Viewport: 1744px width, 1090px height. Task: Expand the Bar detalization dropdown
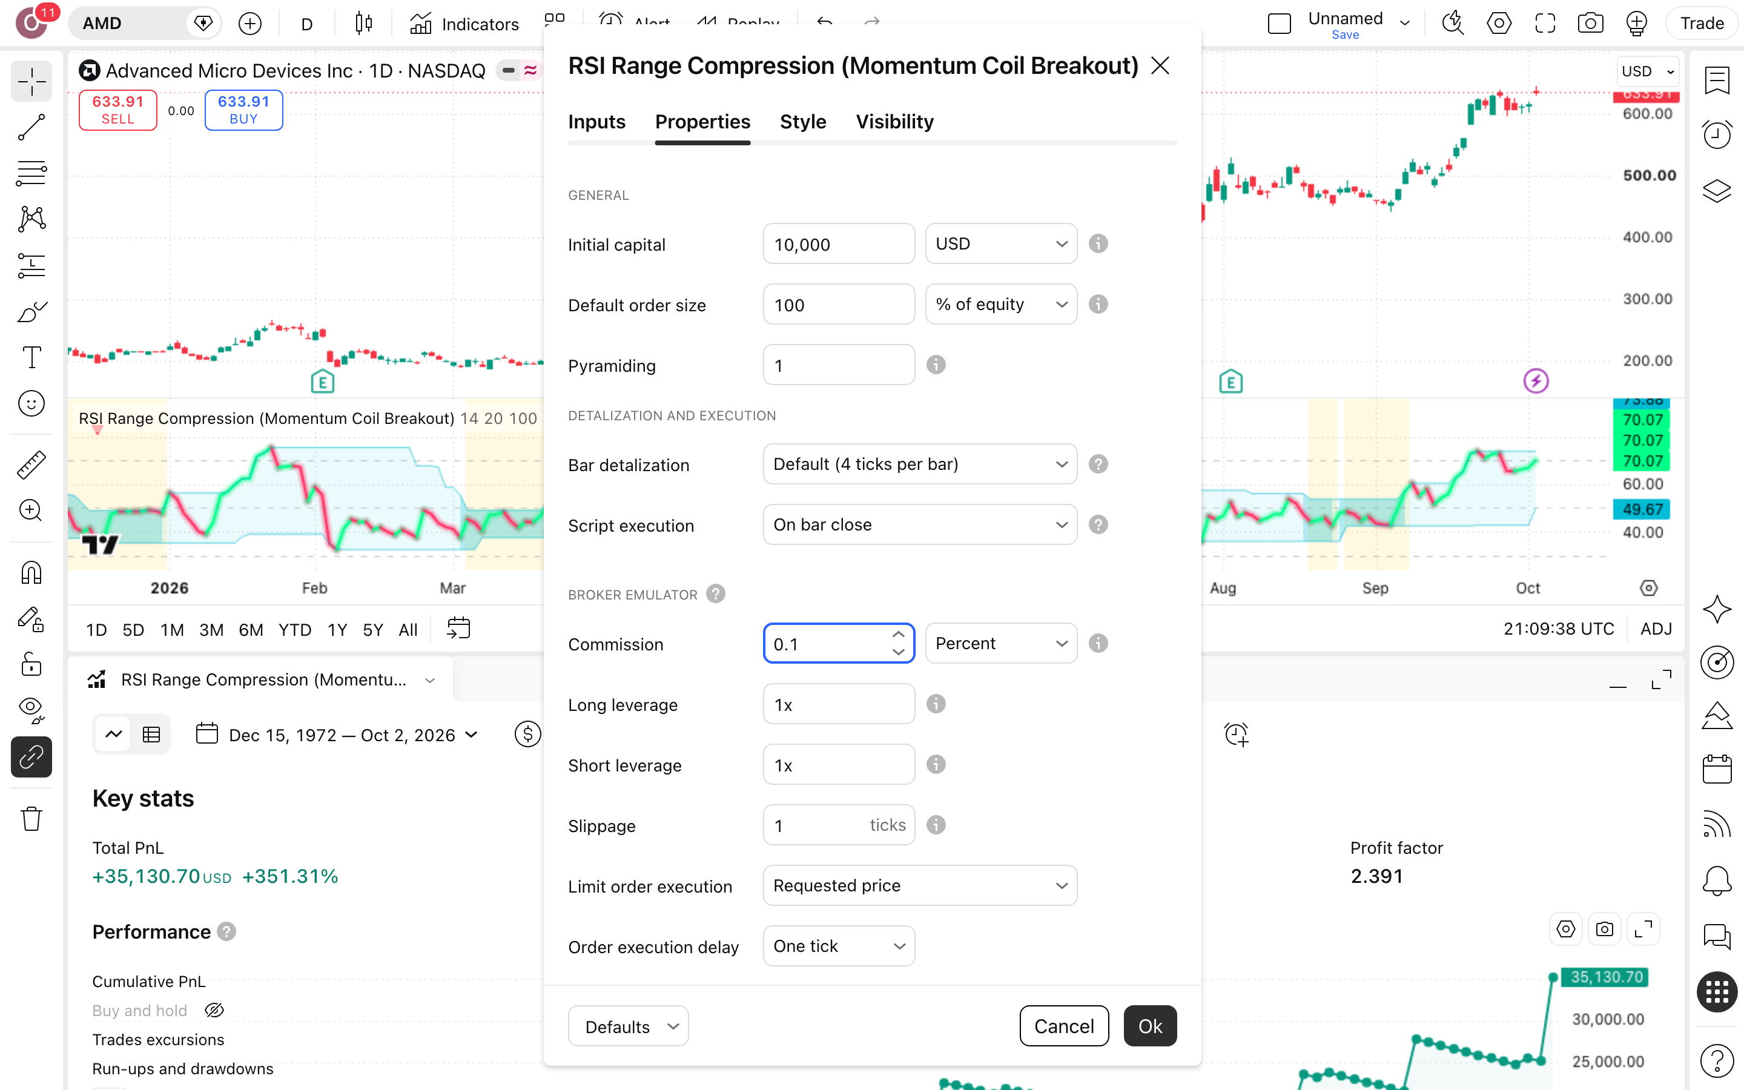tap(920, 464)
